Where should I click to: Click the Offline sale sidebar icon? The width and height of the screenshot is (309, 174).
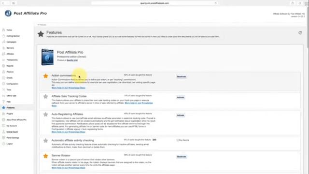pyautogui.click(x=3, y=96)
